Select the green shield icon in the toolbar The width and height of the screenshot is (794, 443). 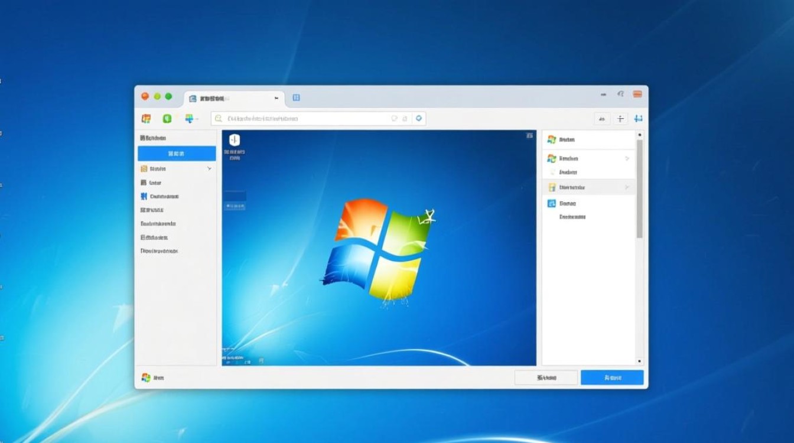point(167,118)
